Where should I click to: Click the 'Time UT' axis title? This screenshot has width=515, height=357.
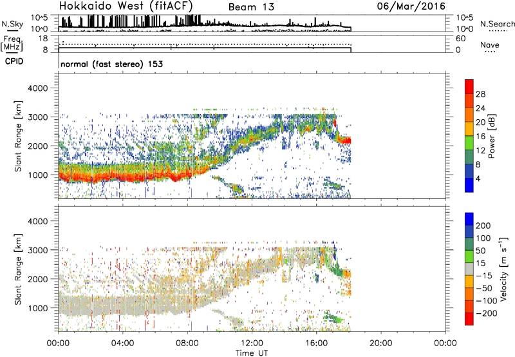pyautogui.click(x=252, y=352)
